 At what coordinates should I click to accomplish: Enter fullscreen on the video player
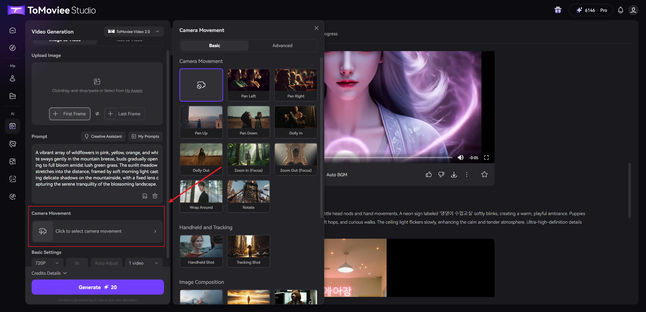[487, 158]
